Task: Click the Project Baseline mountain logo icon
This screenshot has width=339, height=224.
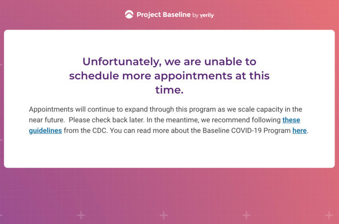Action: tap(129, 14)
